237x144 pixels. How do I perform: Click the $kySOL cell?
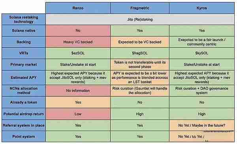202,53
